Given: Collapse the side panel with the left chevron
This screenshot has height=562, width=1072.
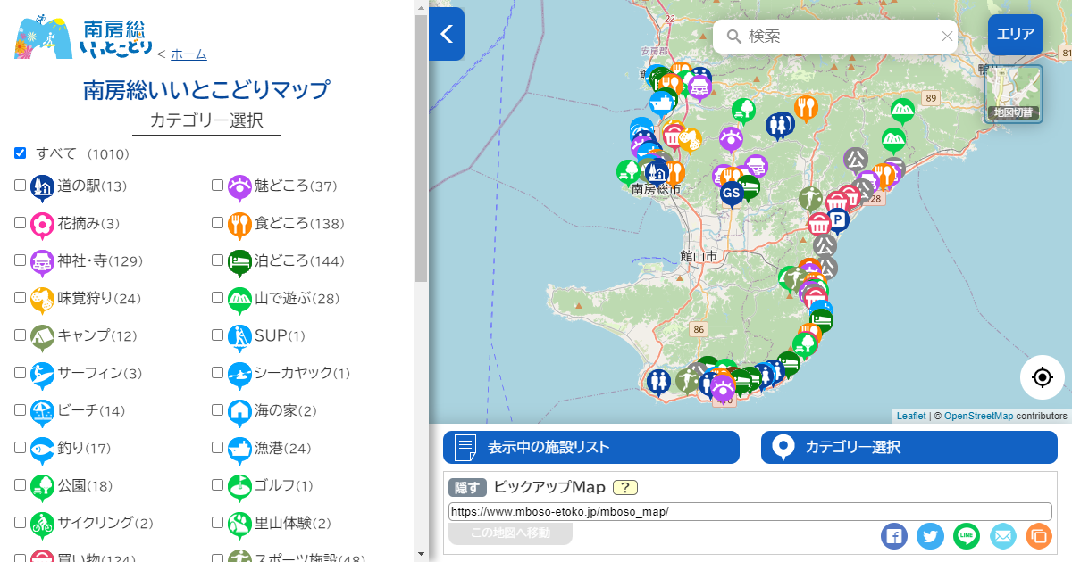Looking at the screenshot, I should [x=447, y=34].
